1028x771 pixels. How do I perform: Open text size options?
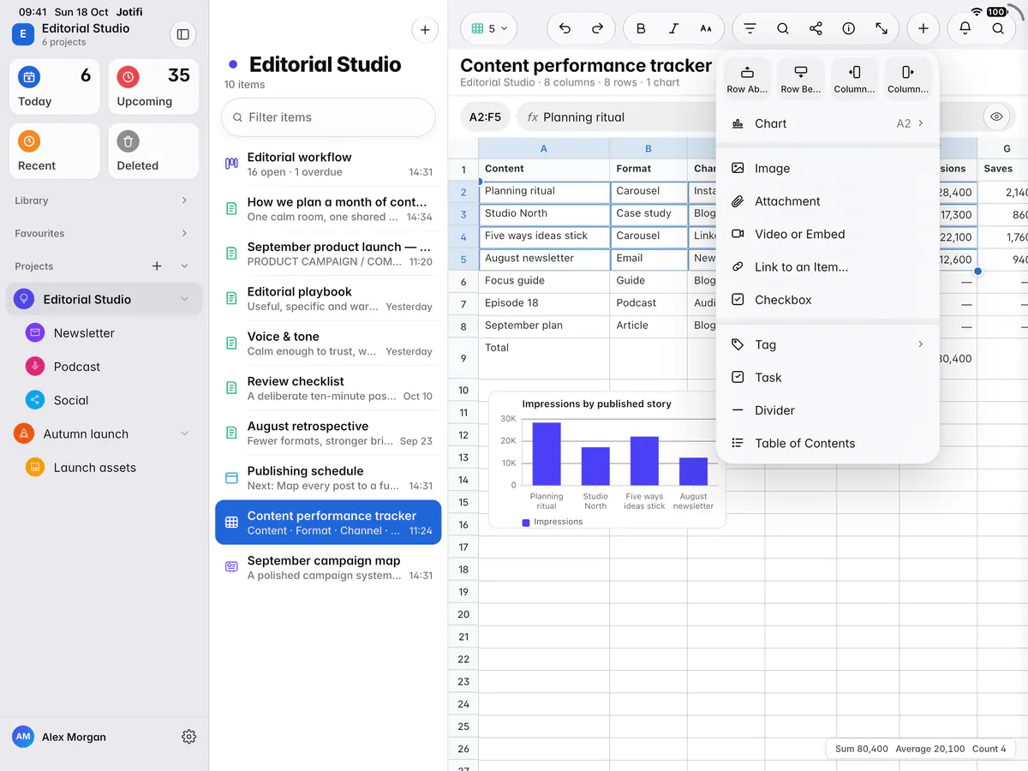[x=706, y=28]
